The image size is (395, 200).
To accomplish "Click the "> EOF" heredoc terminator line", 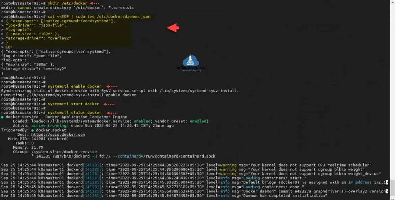I will coord(7,47).
